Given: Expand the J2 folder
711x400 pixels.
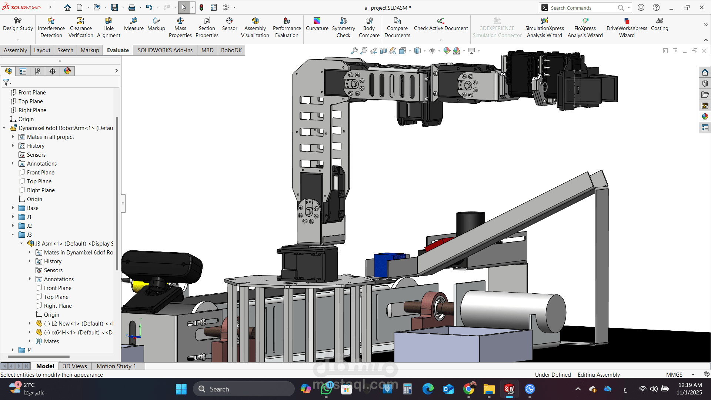Looking at the screenshot, I should [13, 226].
